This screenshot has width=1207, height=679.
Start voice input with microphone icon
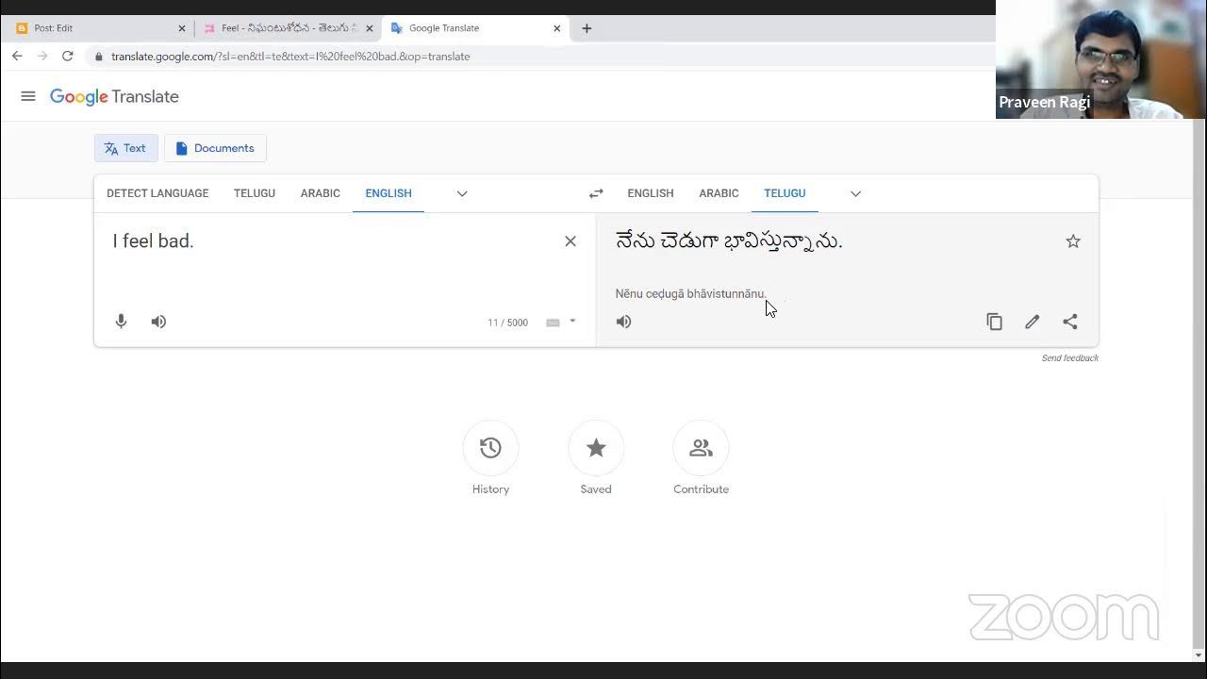click(121, 322)
